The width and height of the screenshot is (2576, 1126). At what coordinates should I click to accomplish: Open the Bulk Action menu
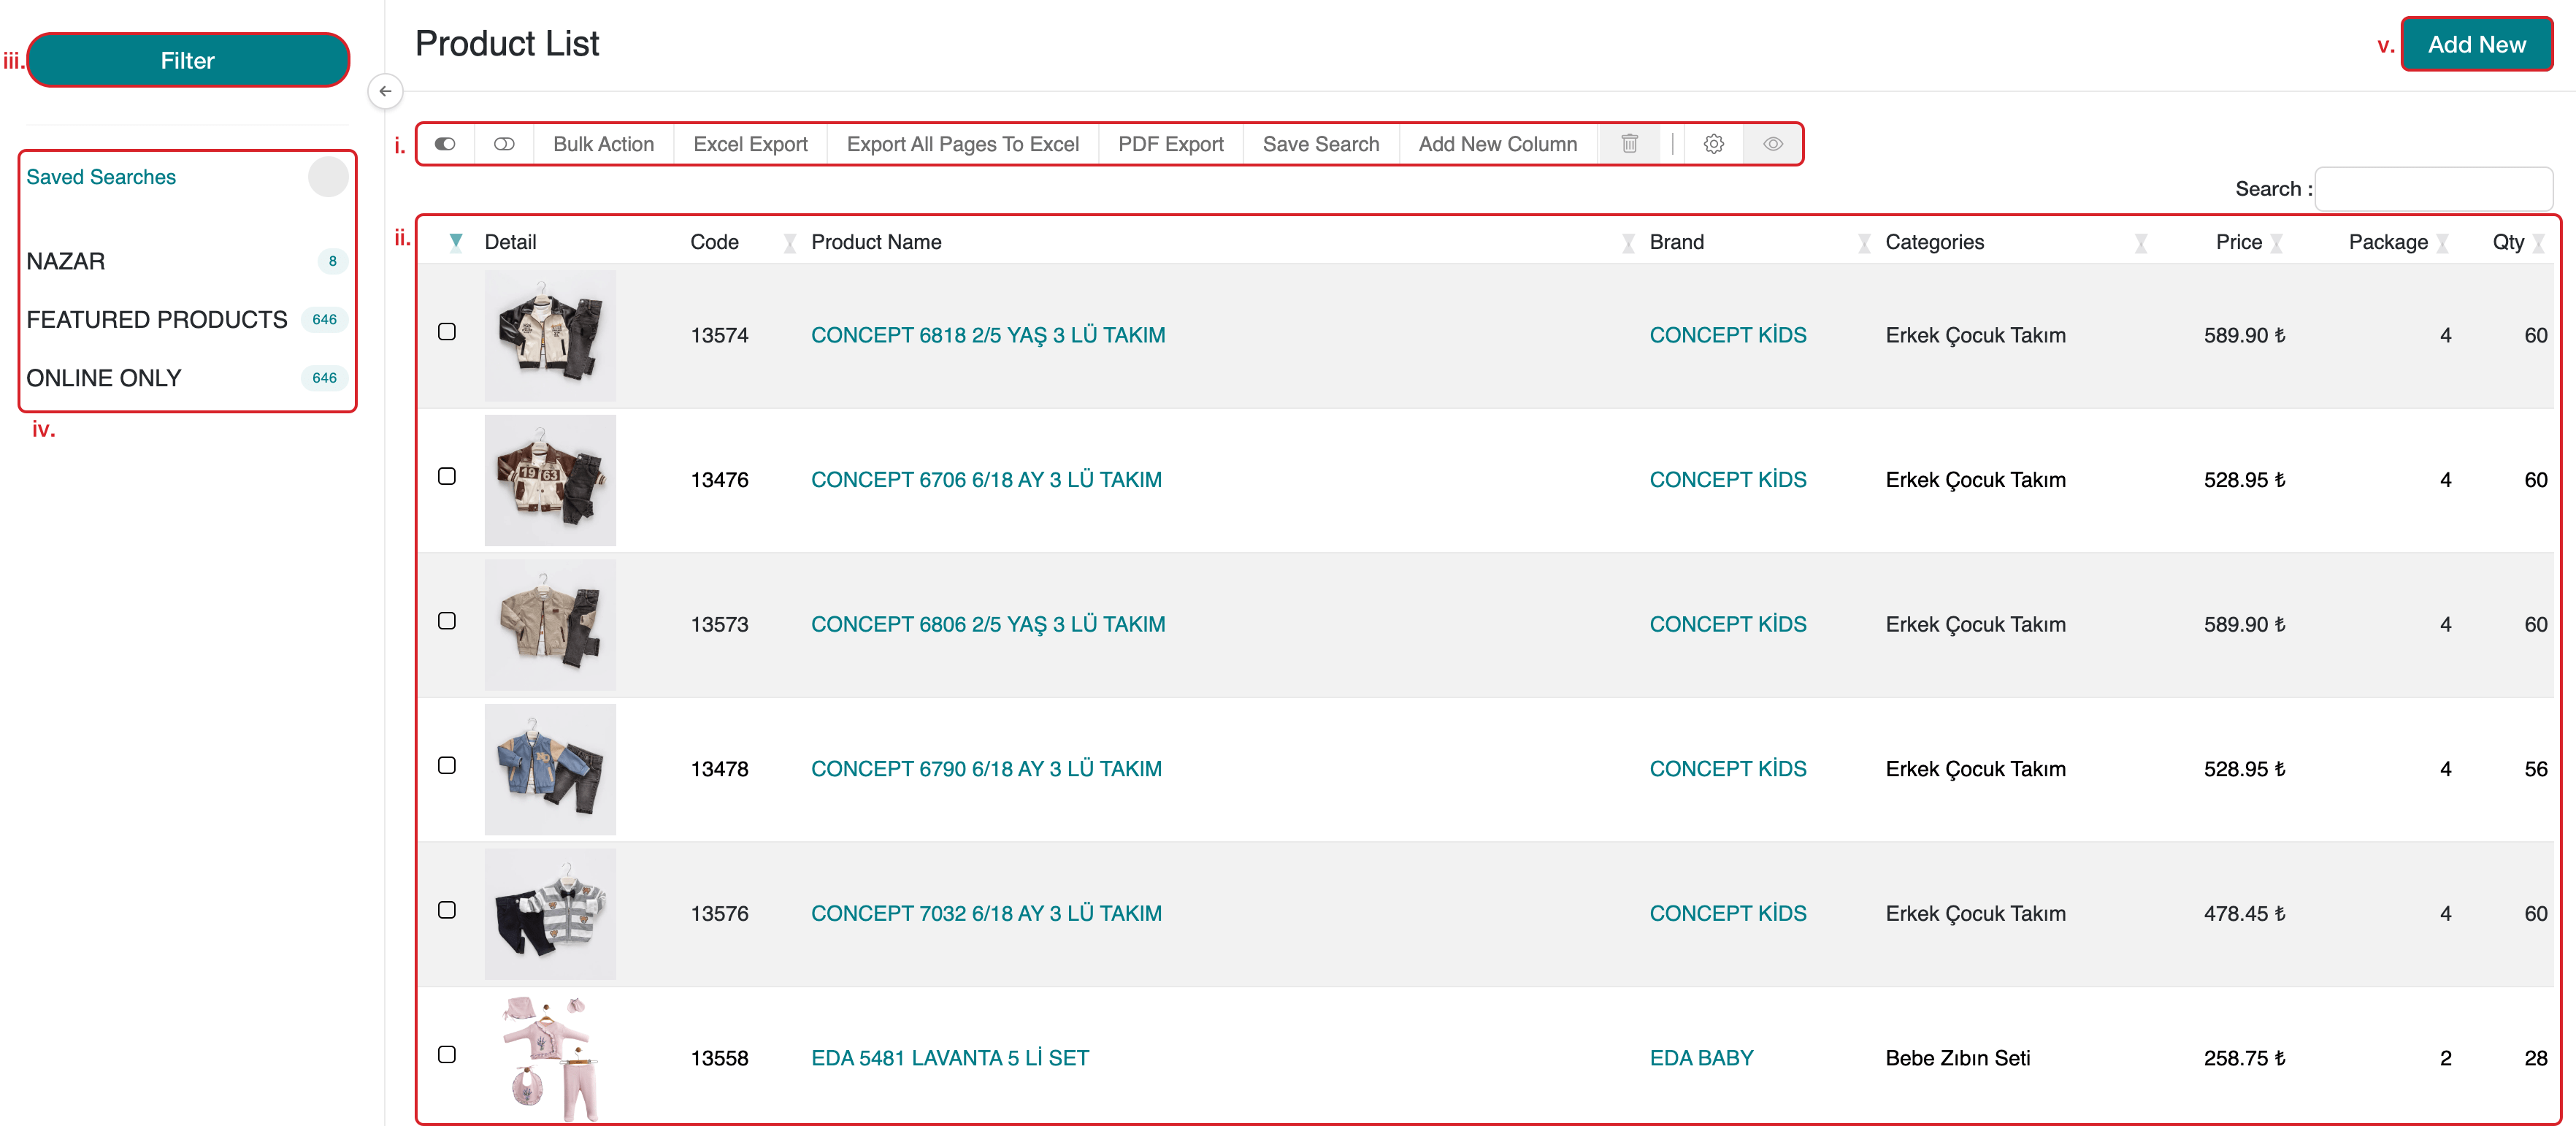[x=603, y=144]
